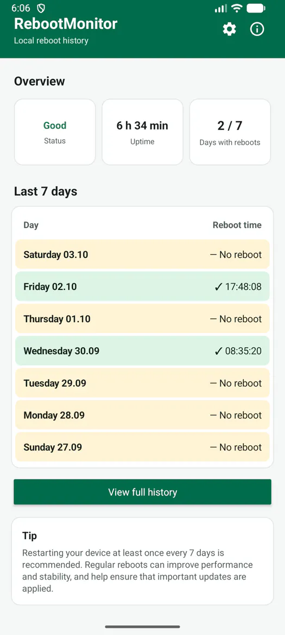Tap the Wi-Fi status icon
Screen dimensions: 285x635
(x=237, y=8)
